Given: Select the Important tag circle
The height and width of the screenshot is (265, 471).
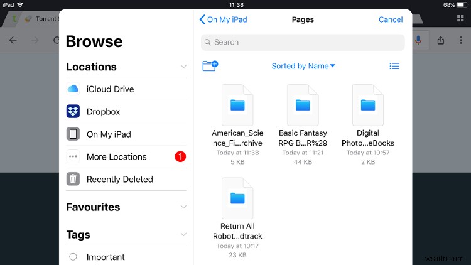Looking at the screenshot, I should tap(73, 257).
